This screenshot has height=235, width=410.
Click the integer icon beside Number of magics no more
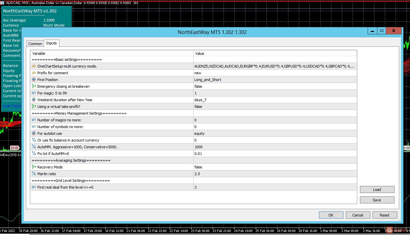pos(34,120)
